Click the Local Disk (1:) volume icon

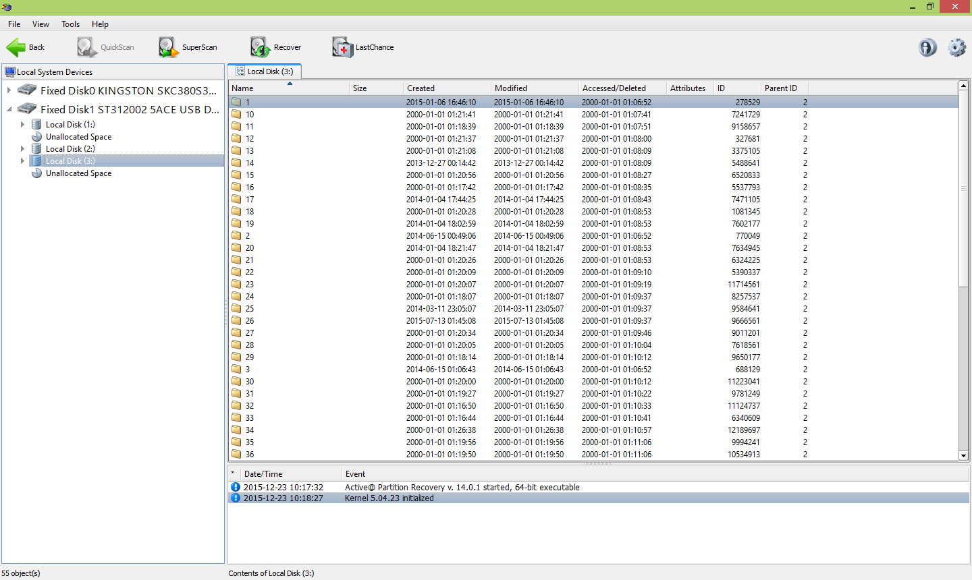pyautogui.click(x=36, y=125)
